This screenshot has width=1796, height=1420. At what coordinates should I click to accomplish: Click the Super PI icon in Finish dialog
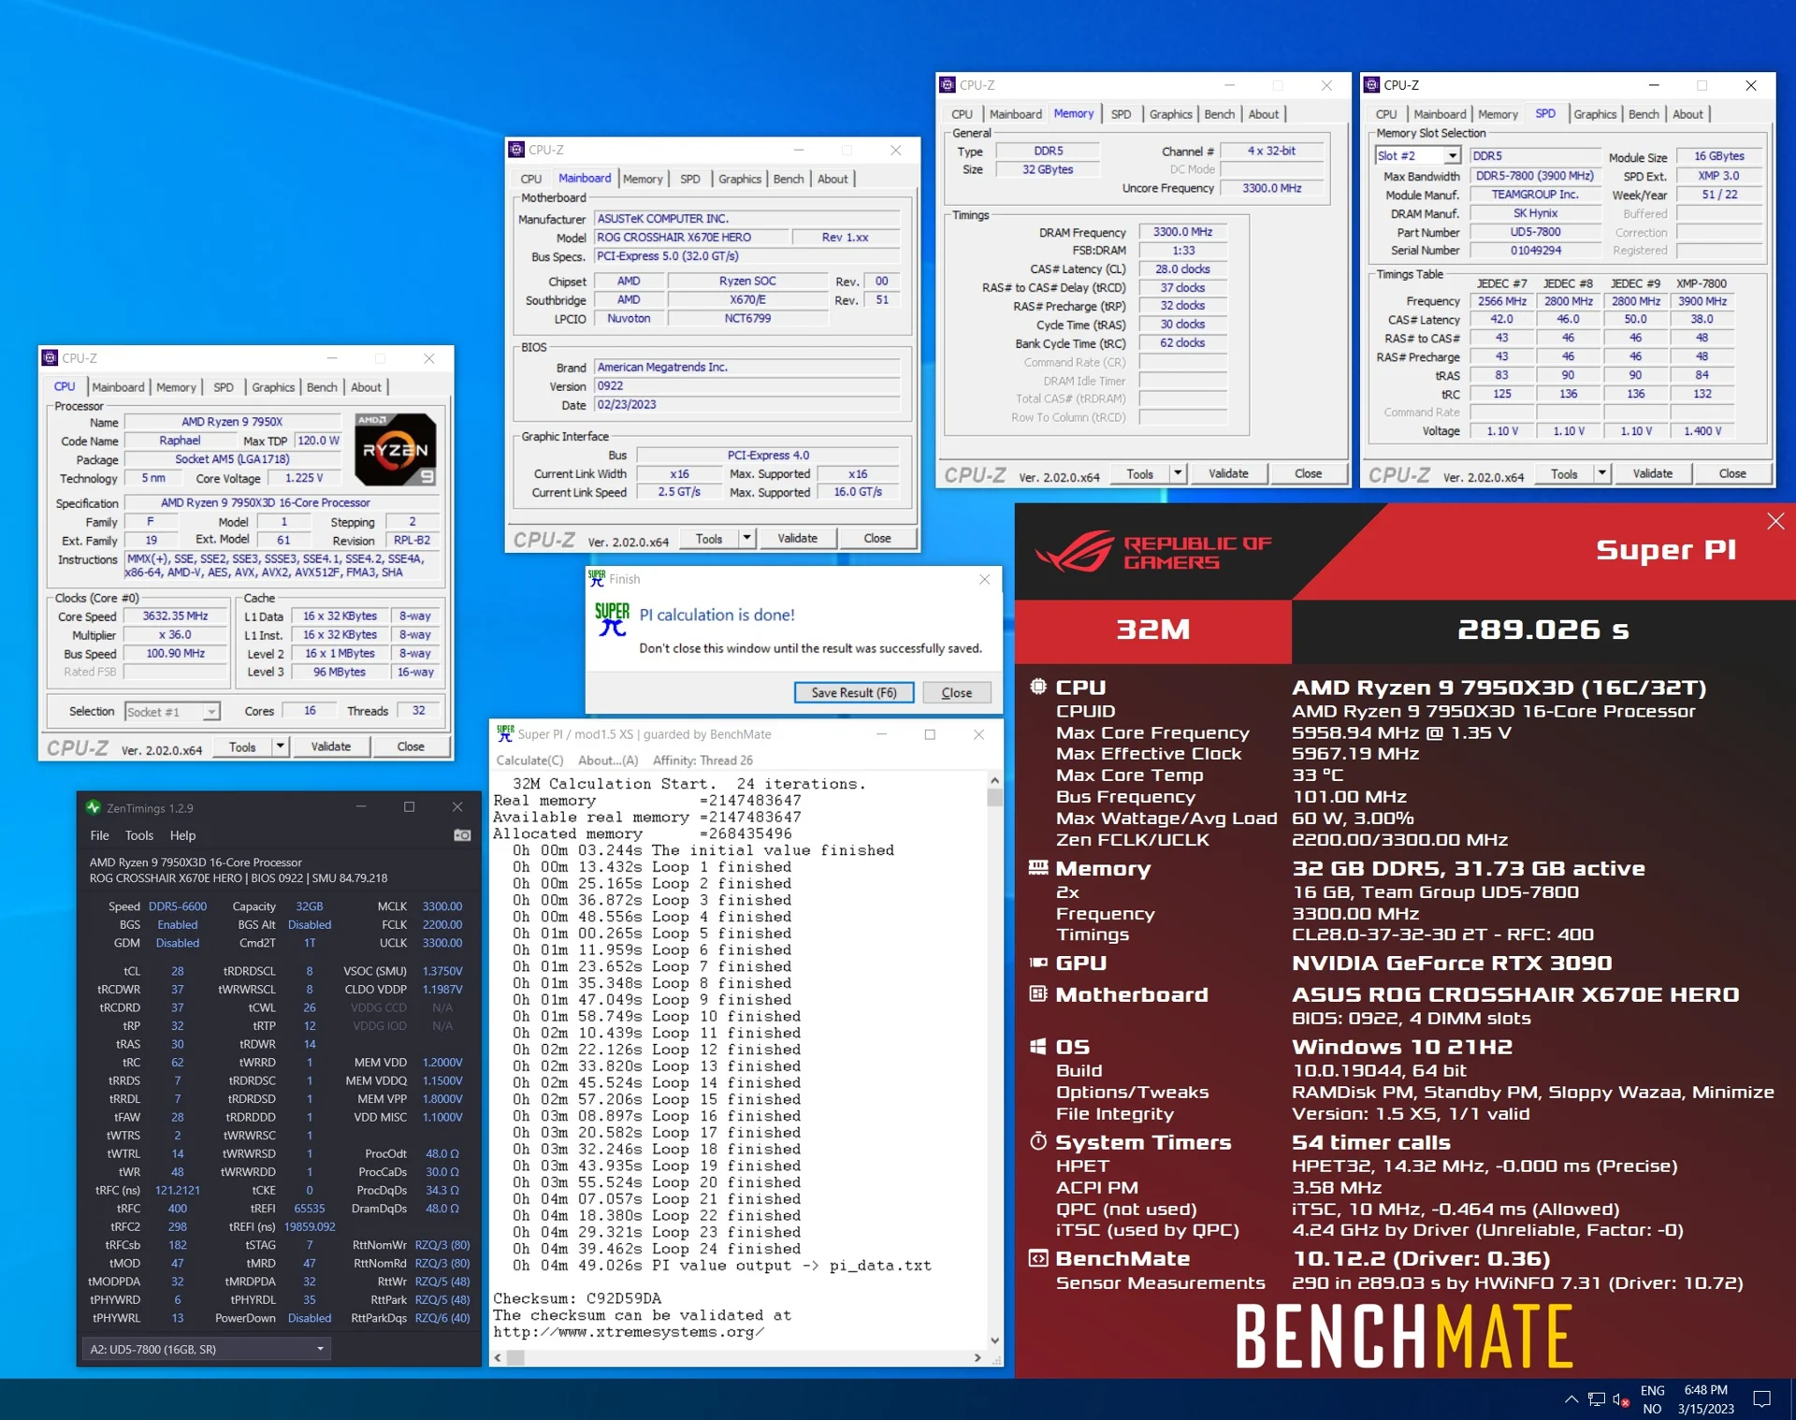click(612, 619)
